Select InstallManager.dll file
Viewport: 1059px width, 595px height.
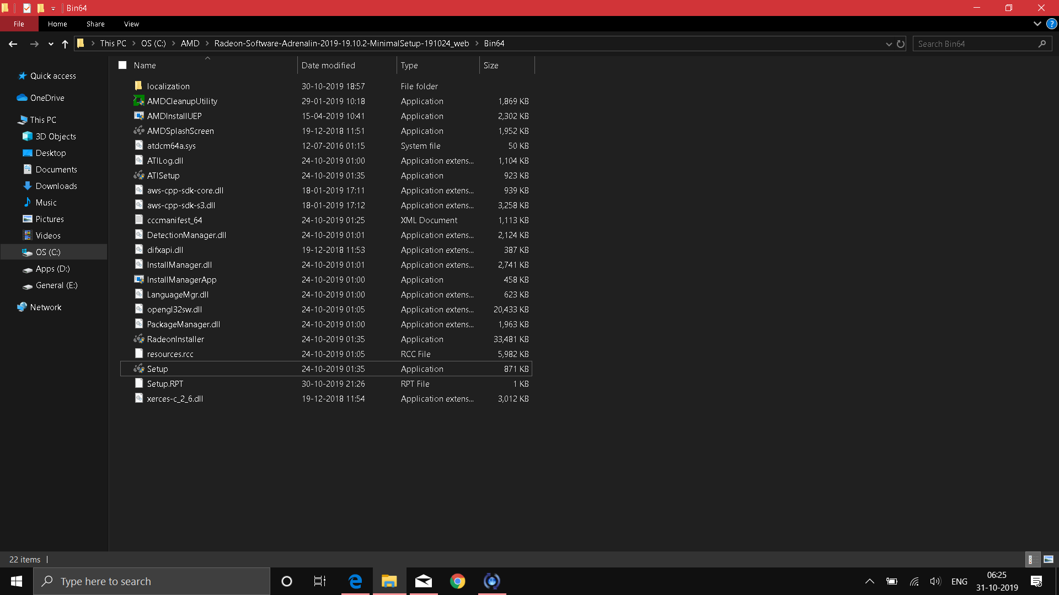point(179,265)
